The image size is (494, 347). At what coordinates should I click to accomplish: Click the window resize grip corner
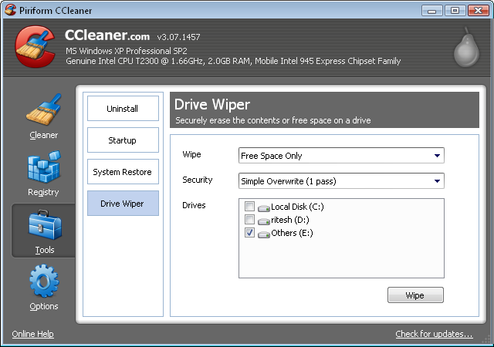[487, 339]
